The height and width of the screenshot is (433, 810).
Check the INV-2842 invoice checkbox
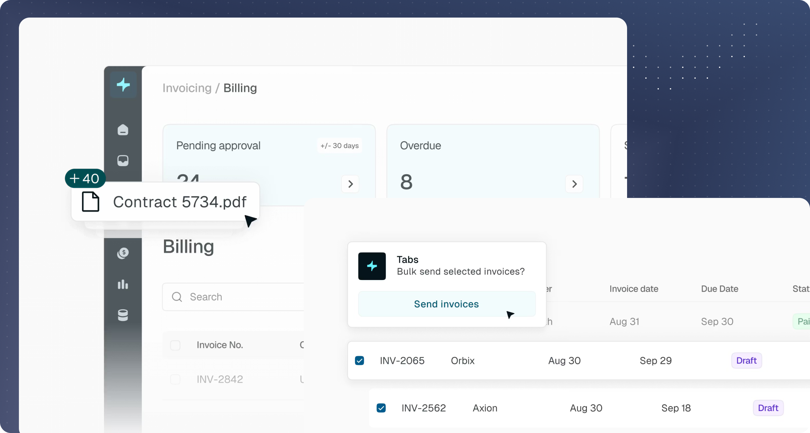pos(175,379)
